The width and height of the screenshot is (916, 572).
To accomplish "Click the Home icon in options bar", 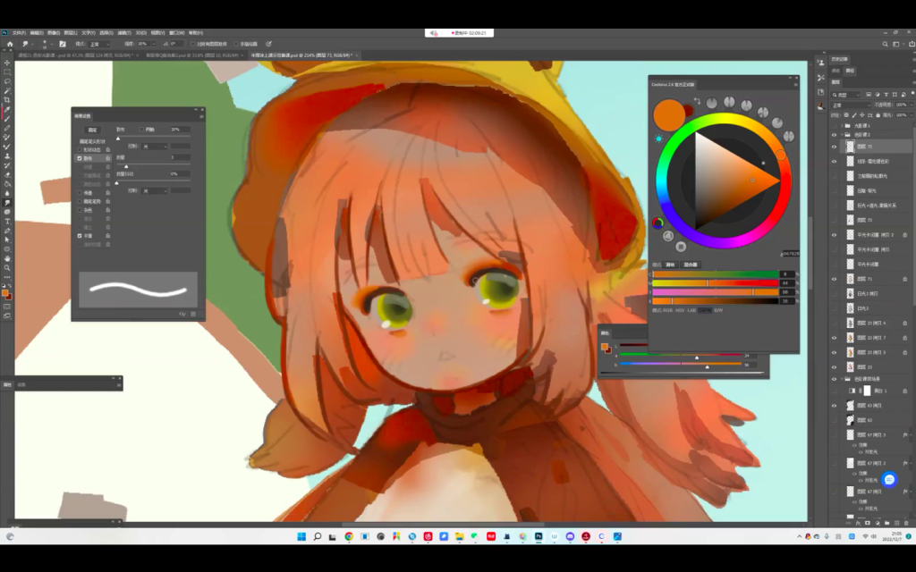I will coord(9,43).
